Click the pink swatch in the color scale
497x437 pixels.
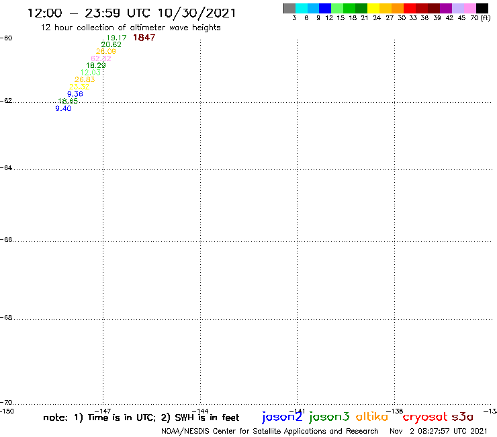point(469,8)
